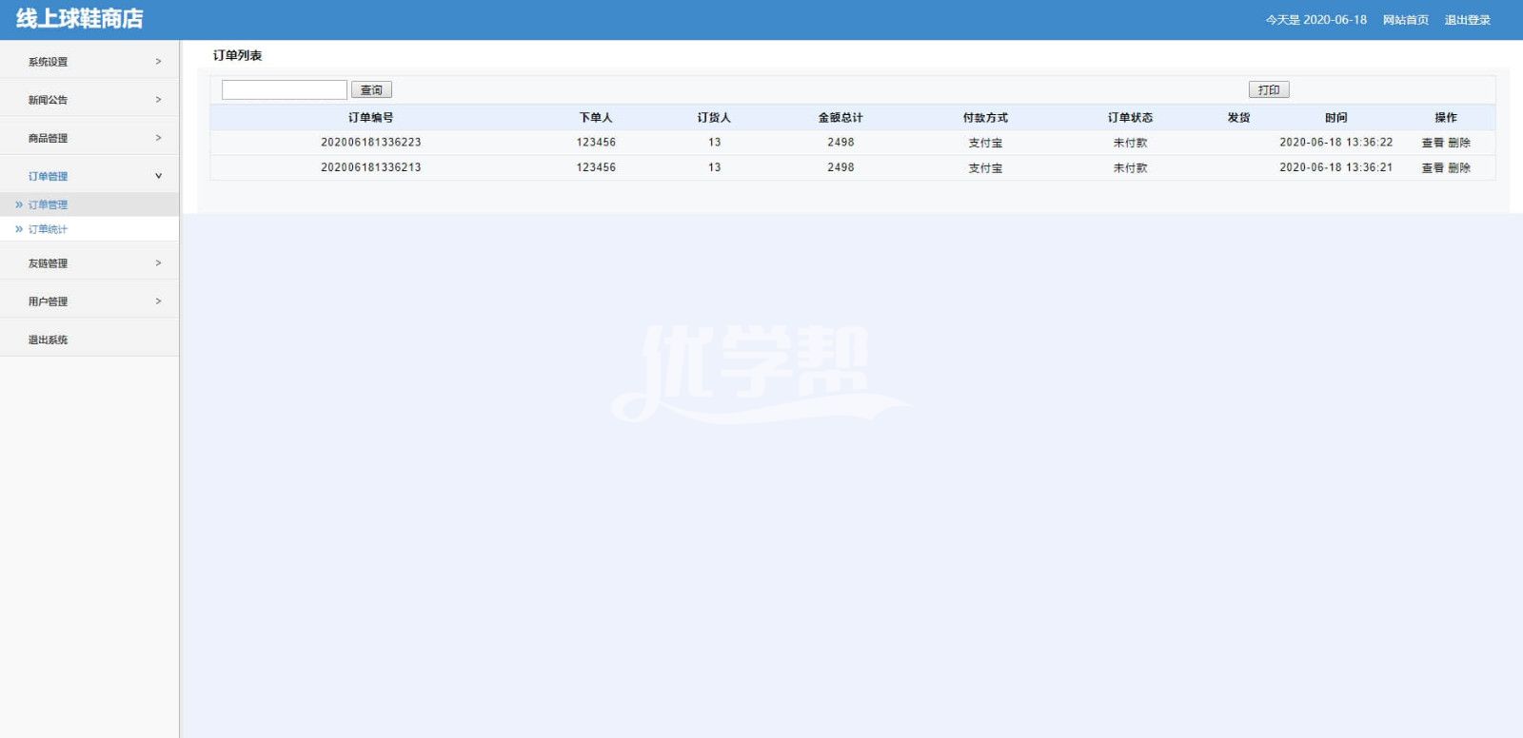Screen dimensions: 1523x738
Task: Click the order search input field
Action: click(x=284, y=89)
